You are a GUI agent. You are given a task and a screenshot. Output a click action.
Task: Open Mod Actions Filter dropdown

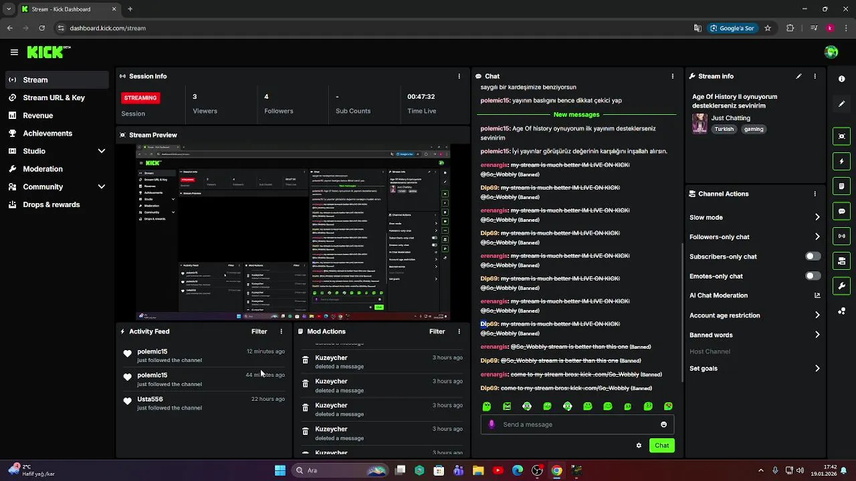[x=437, y=331]
